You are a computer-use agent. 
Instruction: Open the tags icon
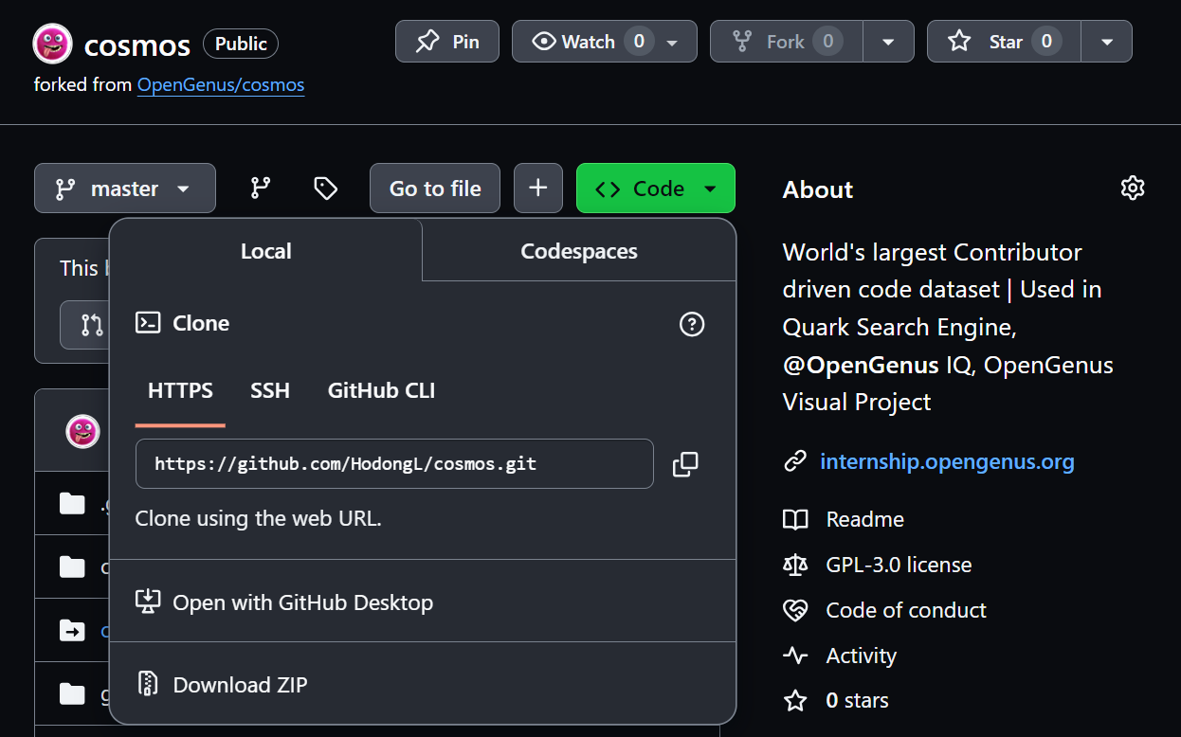click(x=325, y=189)
